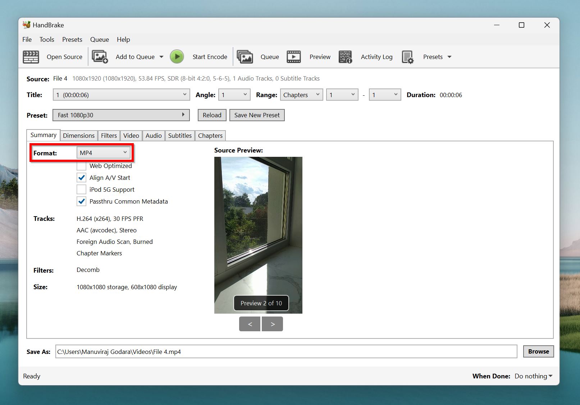Click the Save New Preset button
Screen dimensions: 580x405
coord(257,115)
